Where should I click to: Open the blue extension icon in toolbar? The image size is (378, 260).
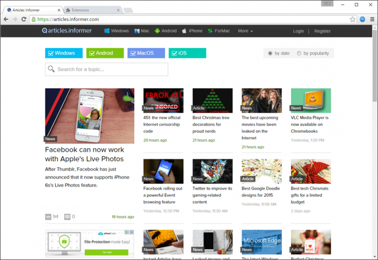click(362, 19)
